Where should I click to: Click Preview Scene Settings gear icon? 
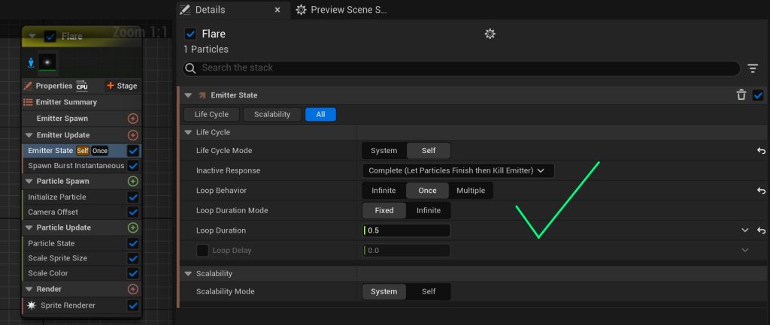coord(301,10)
